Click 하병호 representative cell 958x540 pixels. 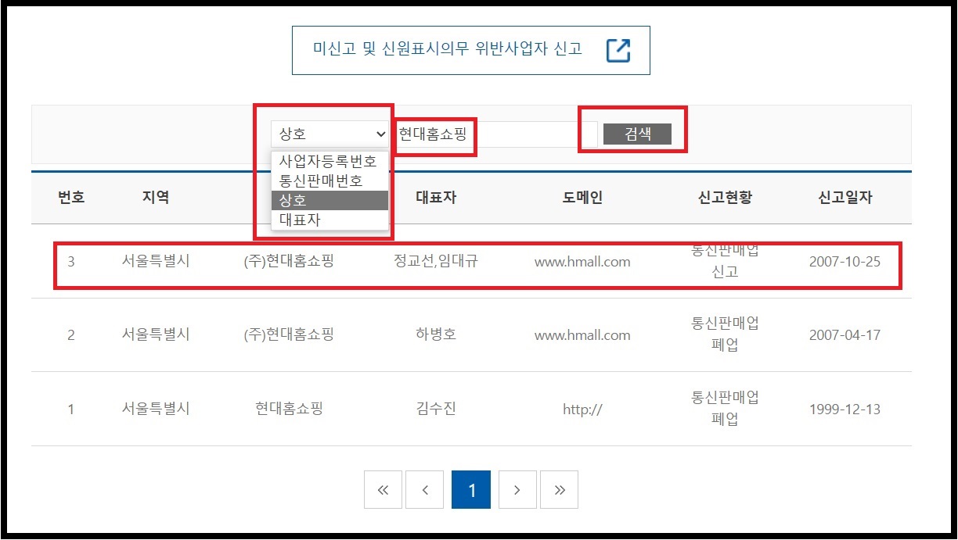436,334
